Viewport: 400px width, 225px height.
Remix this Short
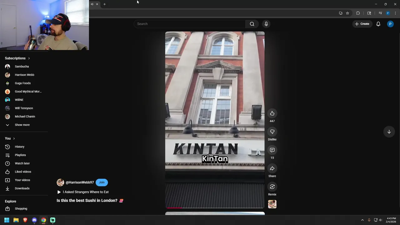(272, 187)
